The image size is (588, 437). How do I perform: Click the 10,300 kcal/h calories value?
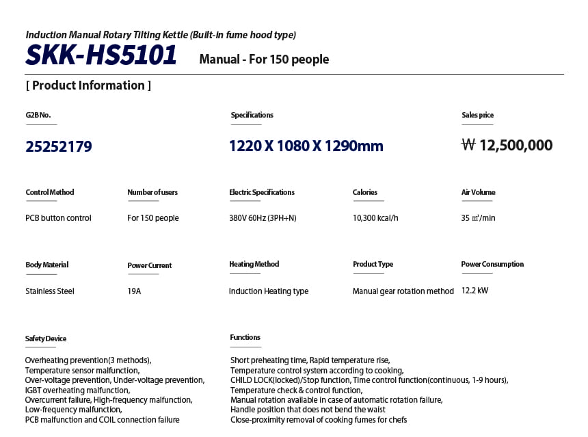[375, 218]
